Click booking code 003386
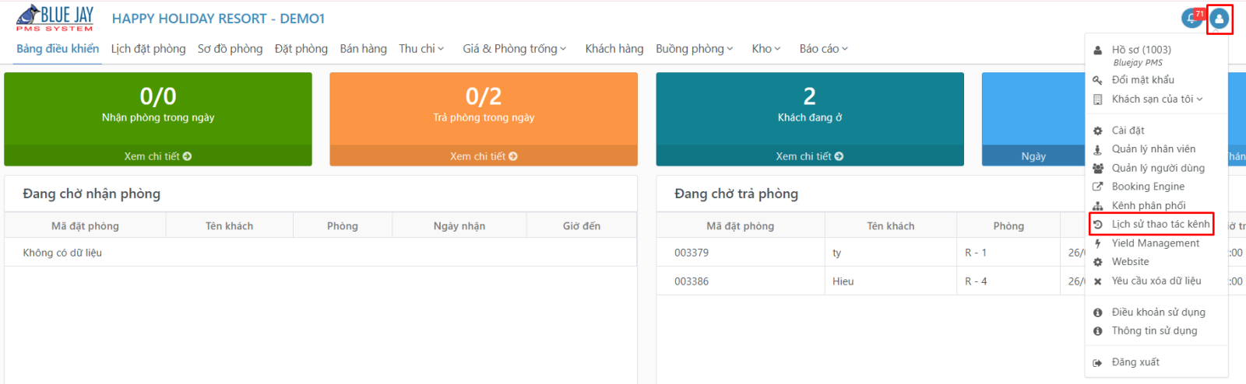The height and width of the screenshot is (384, 1246). click(692, 281)
